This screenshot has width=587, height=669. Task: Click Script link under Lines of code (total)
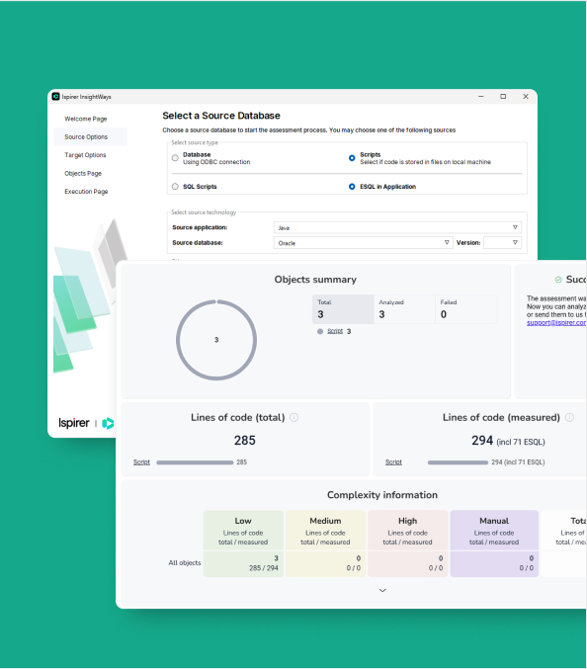pos(141,462)
